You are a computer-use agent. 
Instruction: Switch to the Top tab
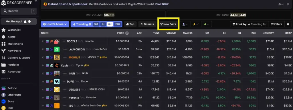(x=130, y=24)
